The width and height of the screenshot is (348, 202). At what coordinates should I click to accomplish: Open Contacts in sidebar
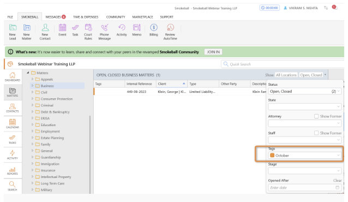(x=13, y=108)
